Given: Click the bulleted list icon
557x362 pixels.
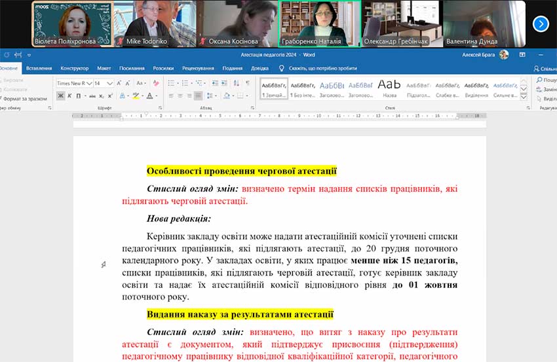Looking at the screenshot, I should coord(170,83).
